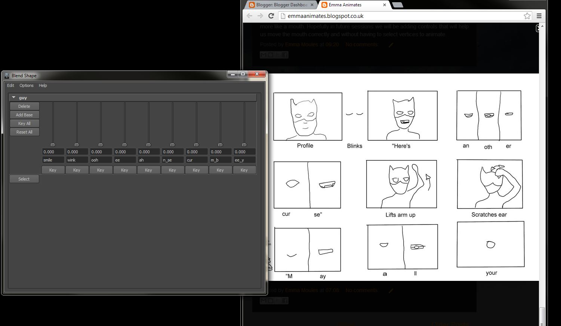Key the ee_y blend shape target
This screenshot has width=561, height=326.
click(x=244, y=170)
